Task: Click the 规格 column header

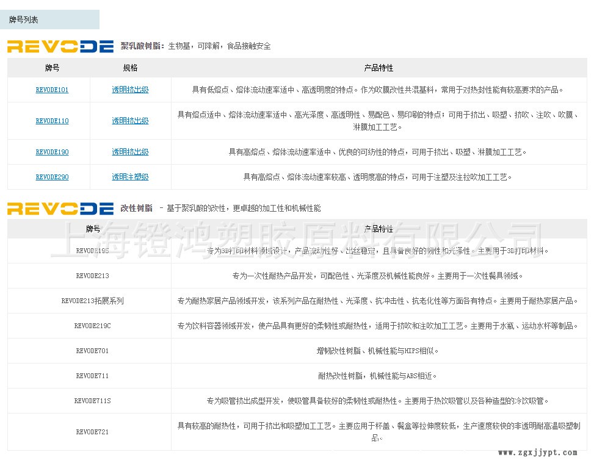Action: click(130, 68)
